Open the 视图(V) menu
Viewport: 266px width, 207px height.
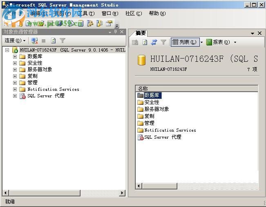pyautogui.click(x=63, y=13)
